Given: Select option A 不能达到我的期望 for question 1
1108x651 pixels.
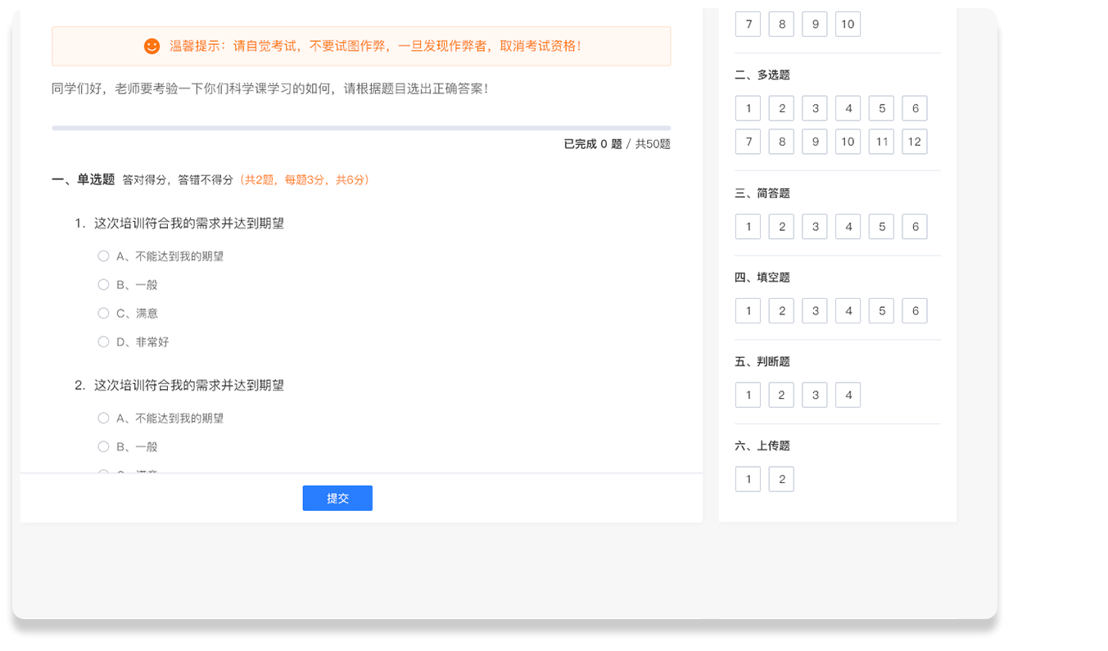Looking at the screenshot, I should pos(103,256).
